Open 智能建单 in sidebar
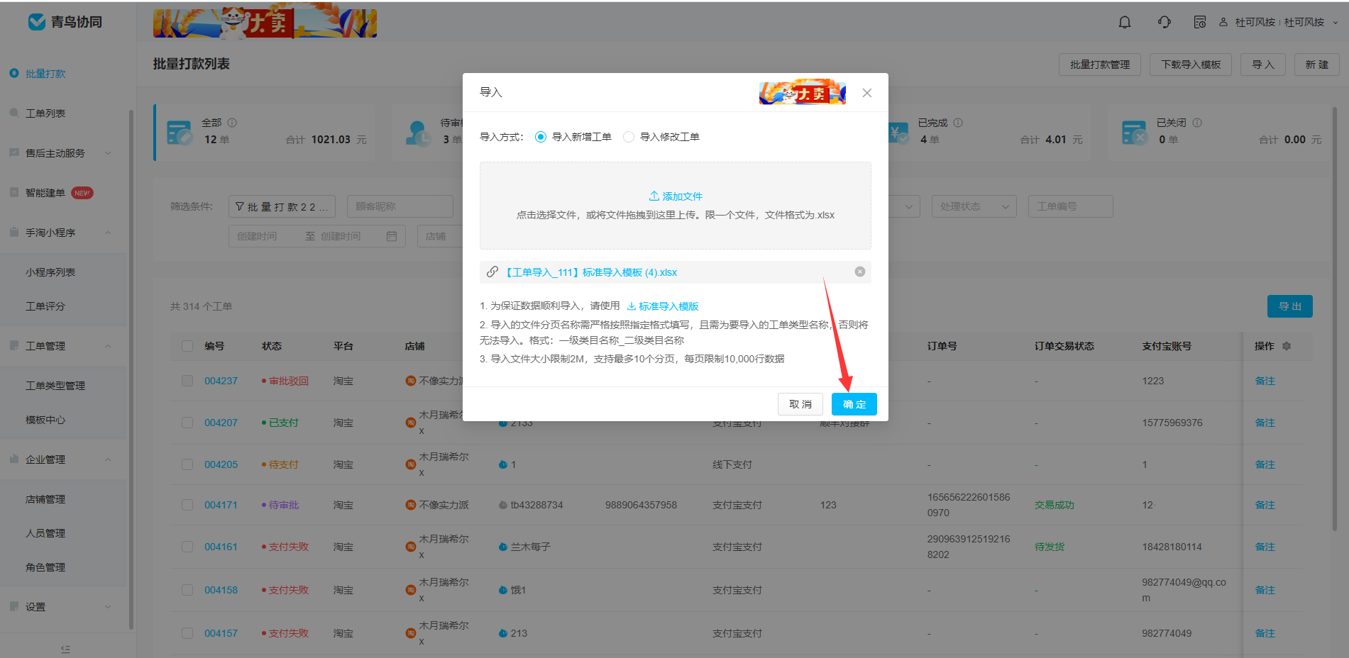Screen dimensions: 1349x658 [45, 193]
